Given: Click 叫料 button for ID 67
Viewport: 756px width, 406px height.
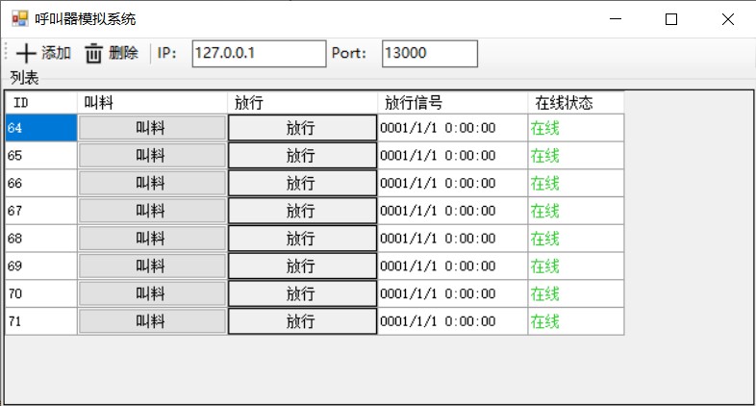Looking at the screenshot, I should (x=152, y=211).
